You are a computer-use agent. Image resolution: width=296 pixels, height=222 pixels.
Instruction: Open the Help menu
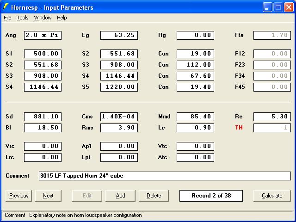point(62,18)
